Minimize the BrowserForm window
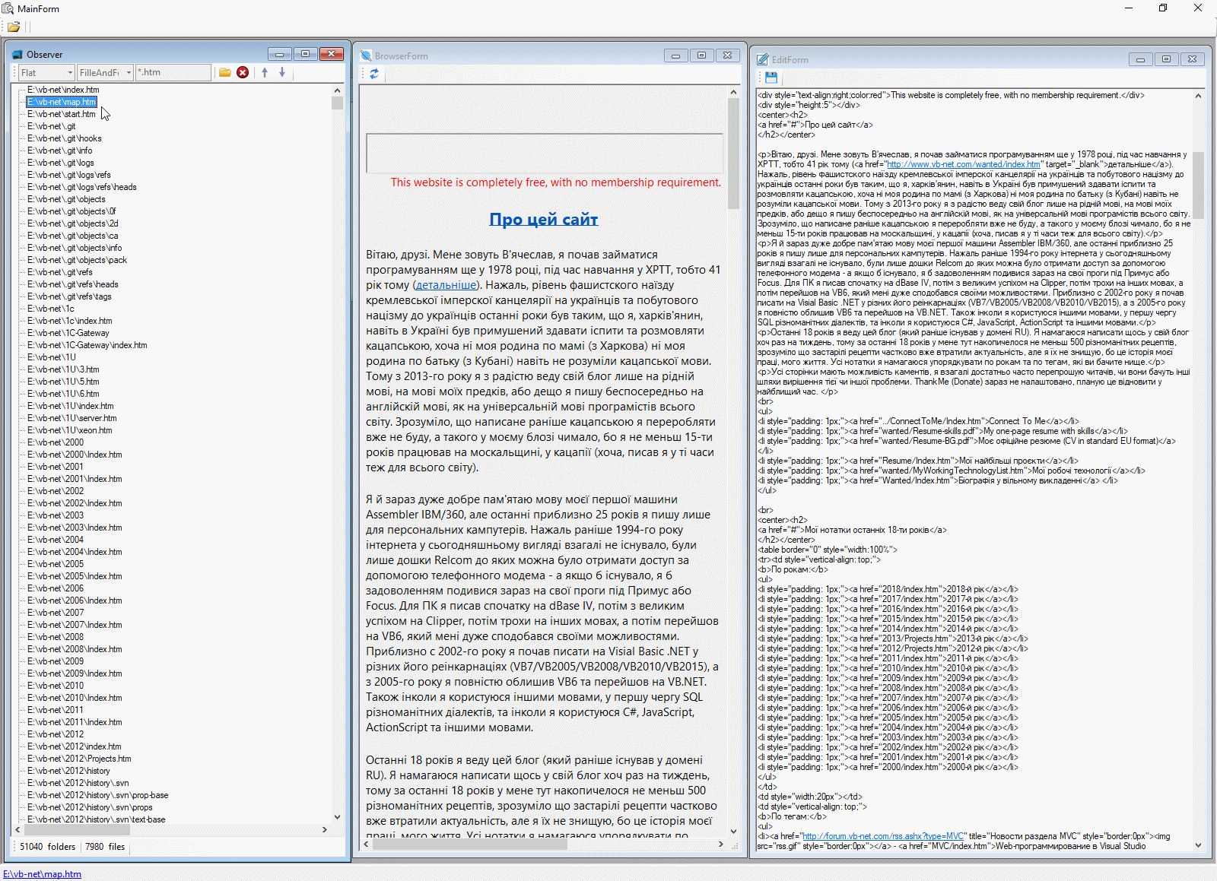The height and width of the screenshot is (881, 1217). 675,55
